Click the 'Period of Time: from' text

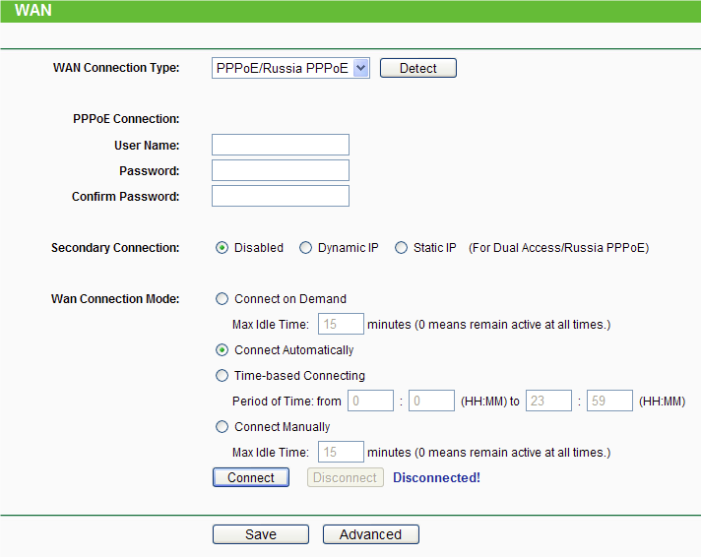287,401
